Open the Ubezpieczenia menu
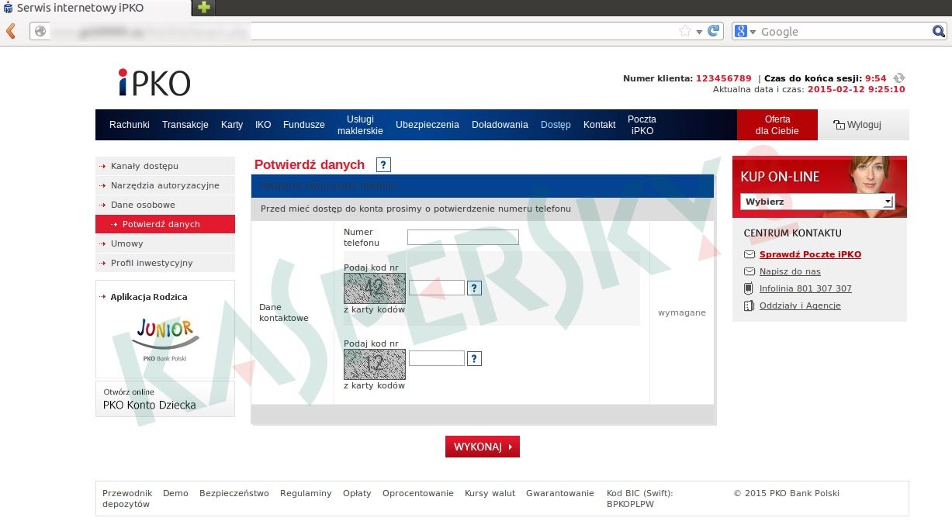The image size is (952, 528). (x=428, y=125)
